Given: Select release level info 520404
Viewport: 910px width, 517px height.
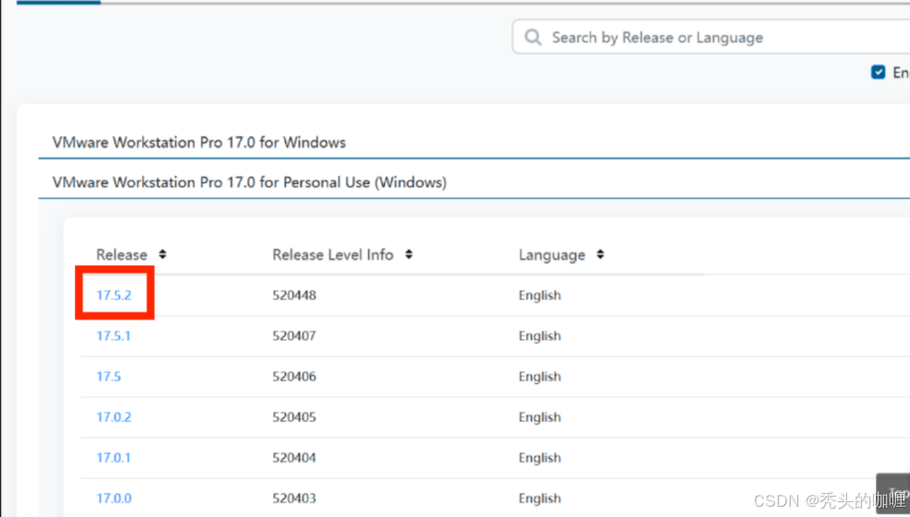Looking at the screenshot, I should pos(294,457).
